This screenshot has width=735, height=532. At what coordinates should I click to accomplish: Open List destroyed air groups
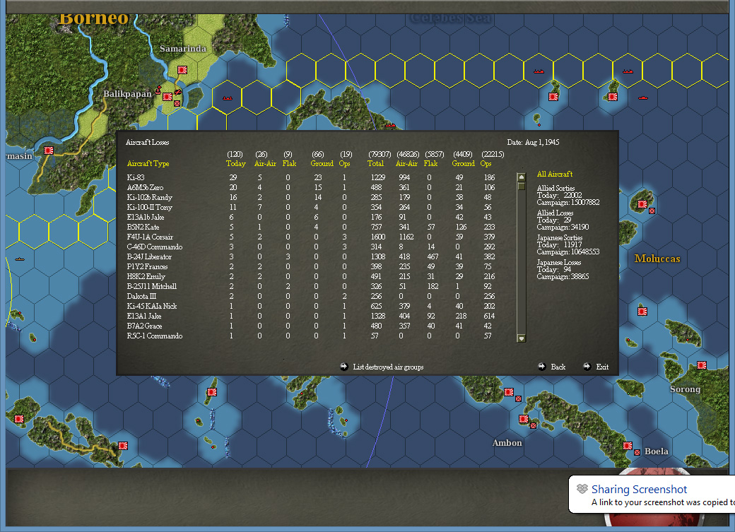pyautogui.click(x=388, y=367)
